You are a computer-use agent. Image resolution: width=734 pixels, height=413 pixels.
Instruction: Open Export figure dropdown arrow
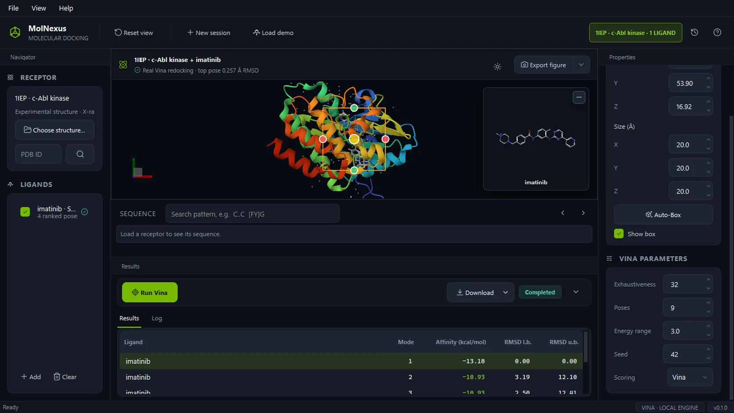pyautogui.click(x=581, y=65)
